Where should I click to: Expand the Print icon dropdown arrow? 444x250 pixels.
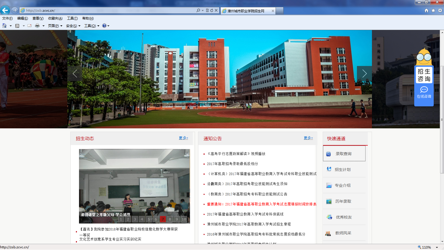pyautogui.click(x=43, y=26)
